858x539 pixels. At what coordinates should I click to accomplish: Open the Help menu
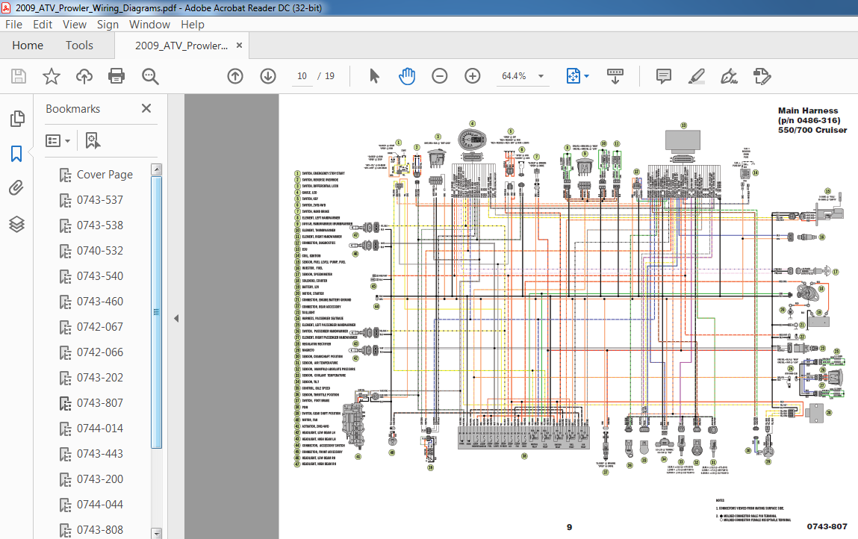(x=193, y=25)
